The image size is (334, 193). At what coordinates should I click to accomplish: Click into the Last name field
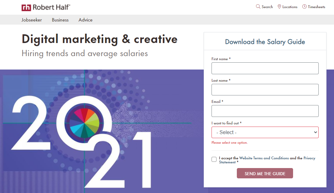click(265, 89)
